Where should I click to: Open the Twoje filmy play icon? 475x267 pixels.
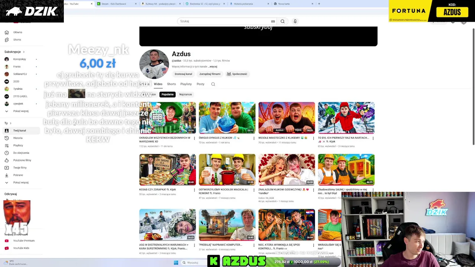6,168
